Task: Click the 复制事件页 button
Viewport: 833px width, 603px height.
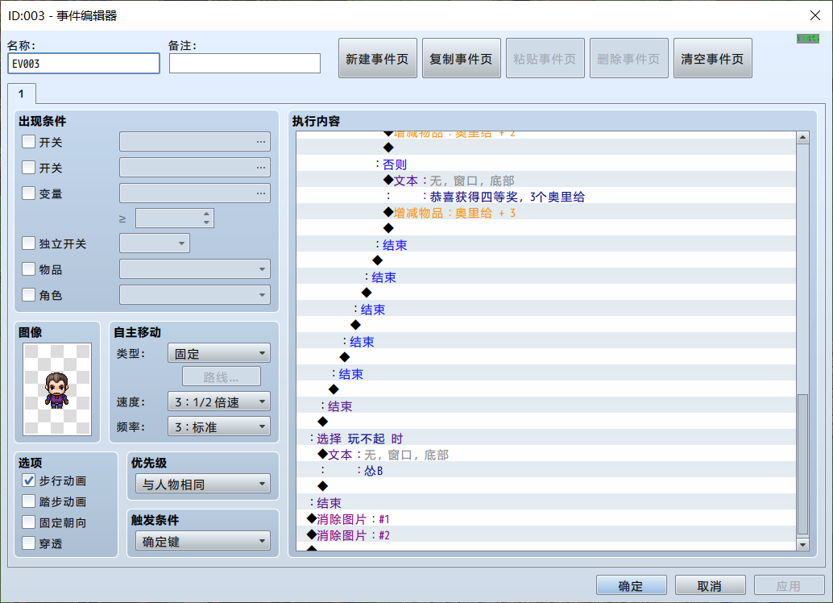Action: point(461,59)
